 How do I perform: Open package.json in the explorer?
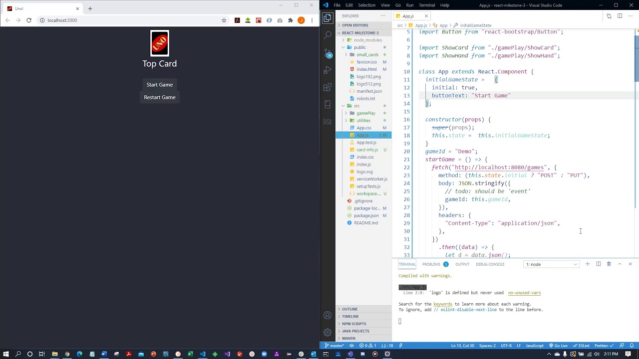click(x=366, y=215)
